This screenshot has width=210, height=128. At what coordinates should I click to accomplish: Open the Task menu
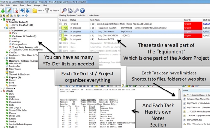pos(29,5)
